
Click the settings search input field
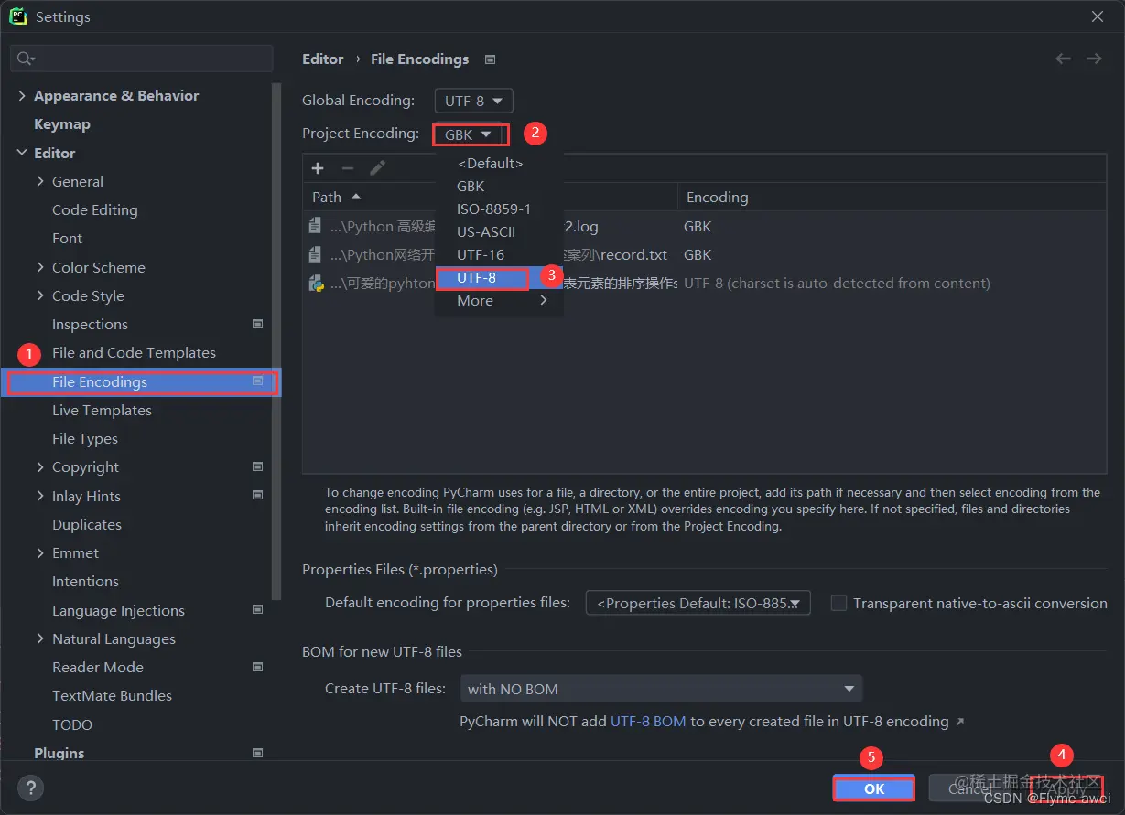click(x=142, y=59)
